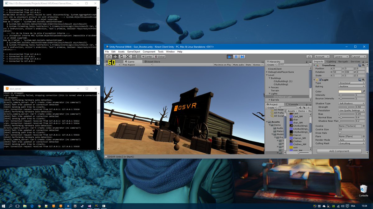373x209 pixels.
Task: Enable the Draw Halo checkbox
Action: coord(340,133)
